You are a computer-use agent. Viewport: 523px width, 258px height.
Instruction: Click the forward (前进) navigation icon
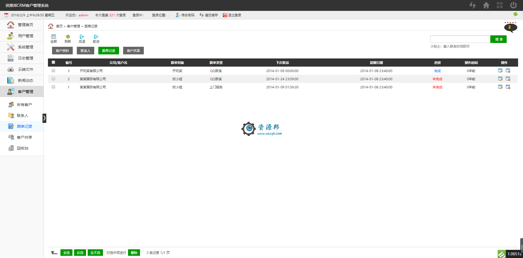coord(96,39)
